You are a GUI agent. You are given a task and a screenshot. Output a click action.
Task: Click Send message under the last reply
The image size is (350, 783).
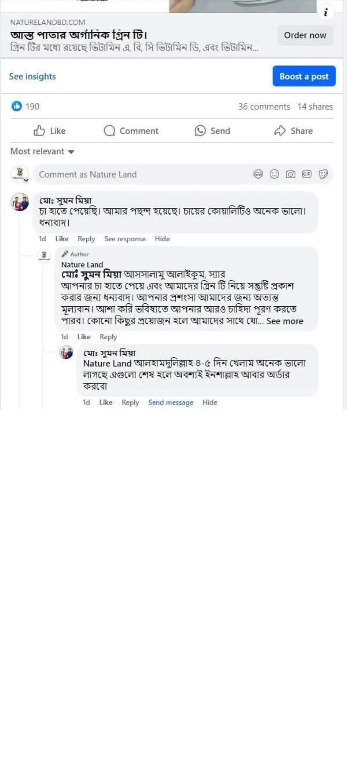pos(171,403)
